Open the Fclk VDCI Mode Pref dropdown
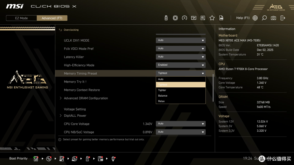The width and height of the screenshot is (294, 165). pyautogui.click(x=180, y=49)
